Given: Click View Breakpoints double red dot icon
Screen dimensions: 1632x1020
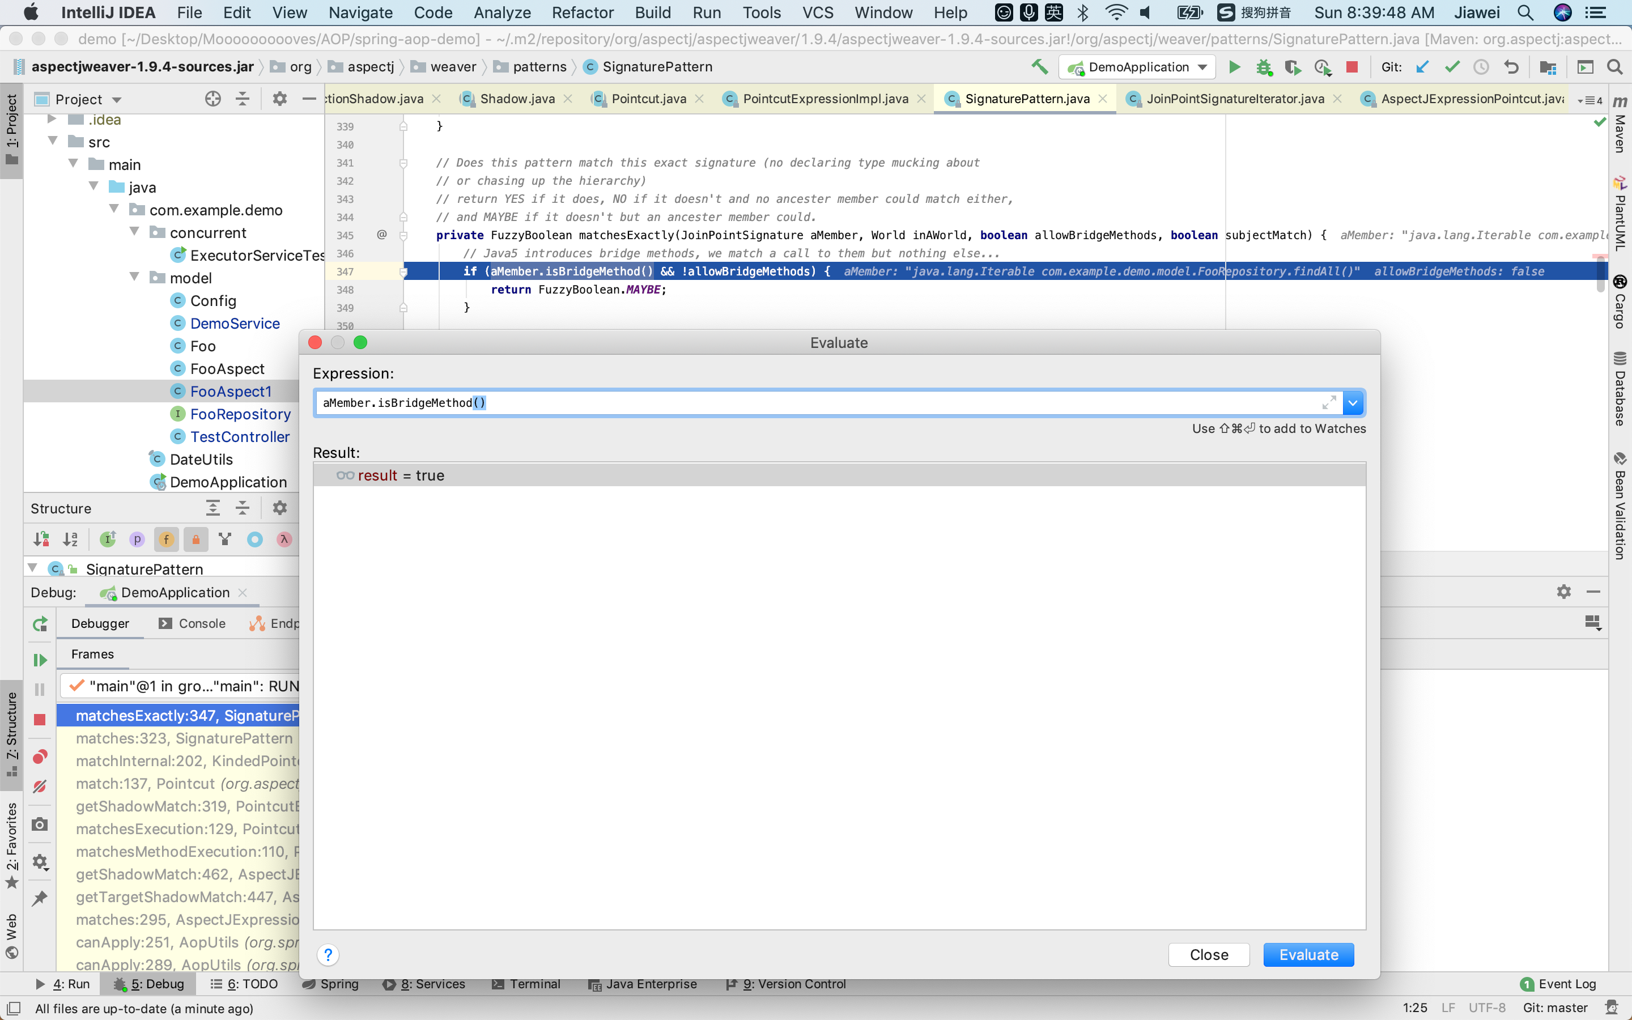Looking at the screenshot, I should pos(40,756).
